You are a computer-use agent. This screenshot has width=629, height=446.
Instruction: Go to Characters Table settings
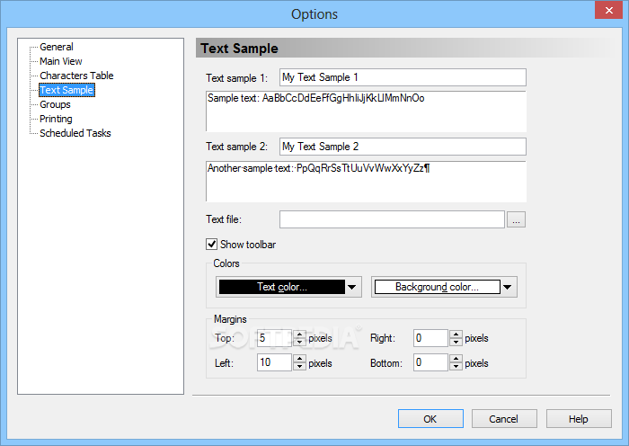76,76
